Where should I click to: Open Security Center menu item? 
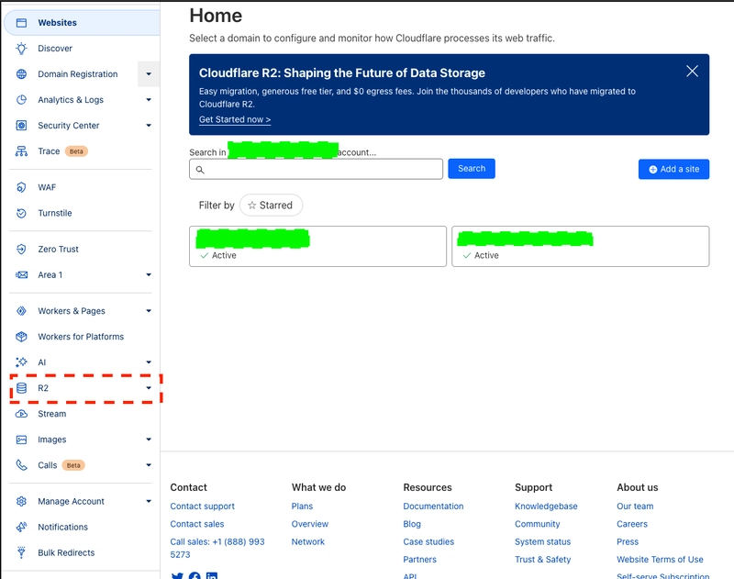(x=68, y=126)
